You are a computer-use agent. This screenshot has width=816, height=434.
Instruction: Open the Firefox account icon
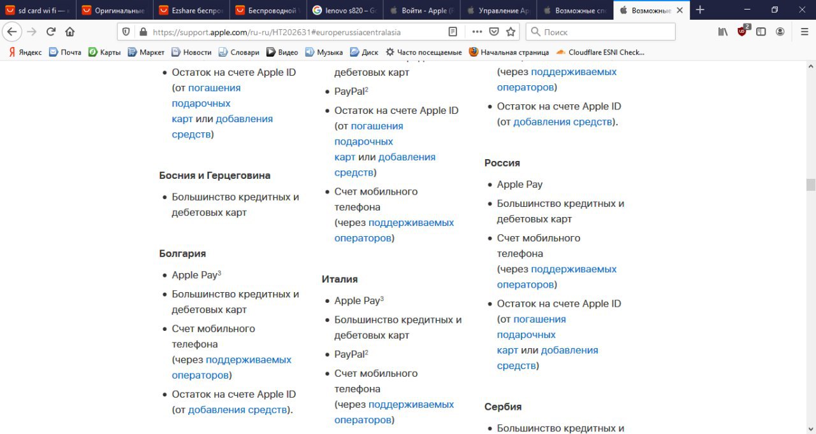point(780,32)
